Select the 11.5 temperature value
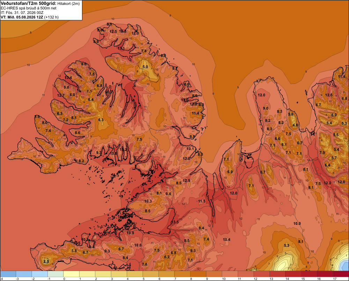 click(x=202, y=201)
